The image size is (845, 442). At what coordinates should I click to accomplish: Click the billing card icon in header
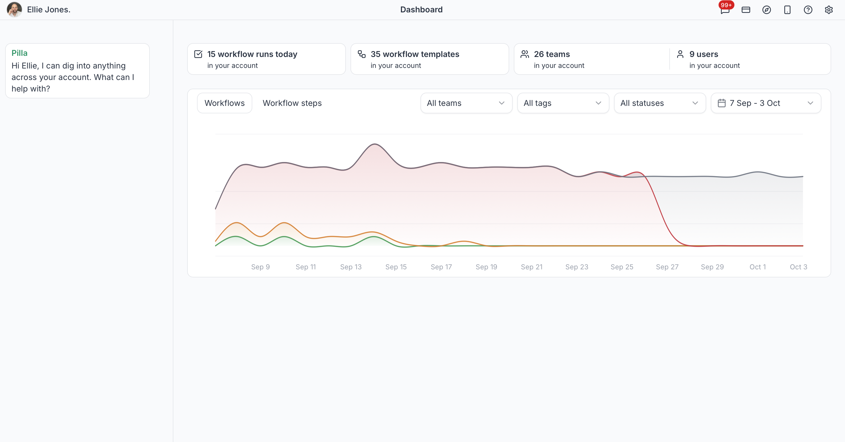point(746,10)
